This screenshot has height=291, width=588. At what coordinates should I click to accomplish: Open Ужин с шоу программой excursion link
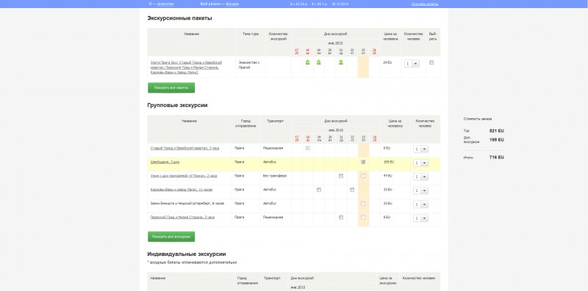(x=183, y=176)
